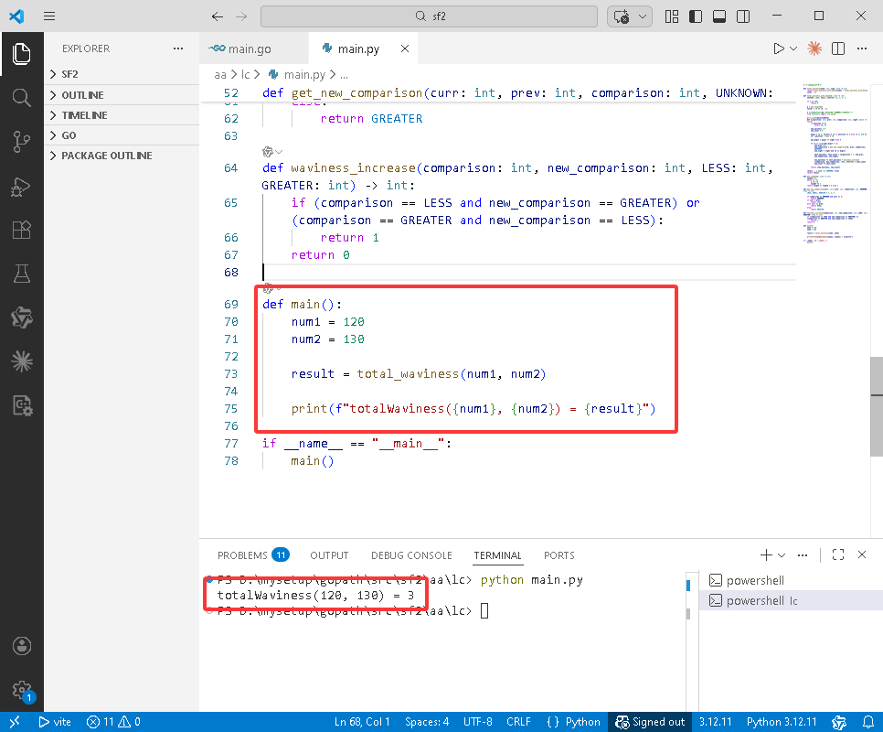Open the PORTS panel tab
This screenshot has height=732, width=883.
[559, 555]
